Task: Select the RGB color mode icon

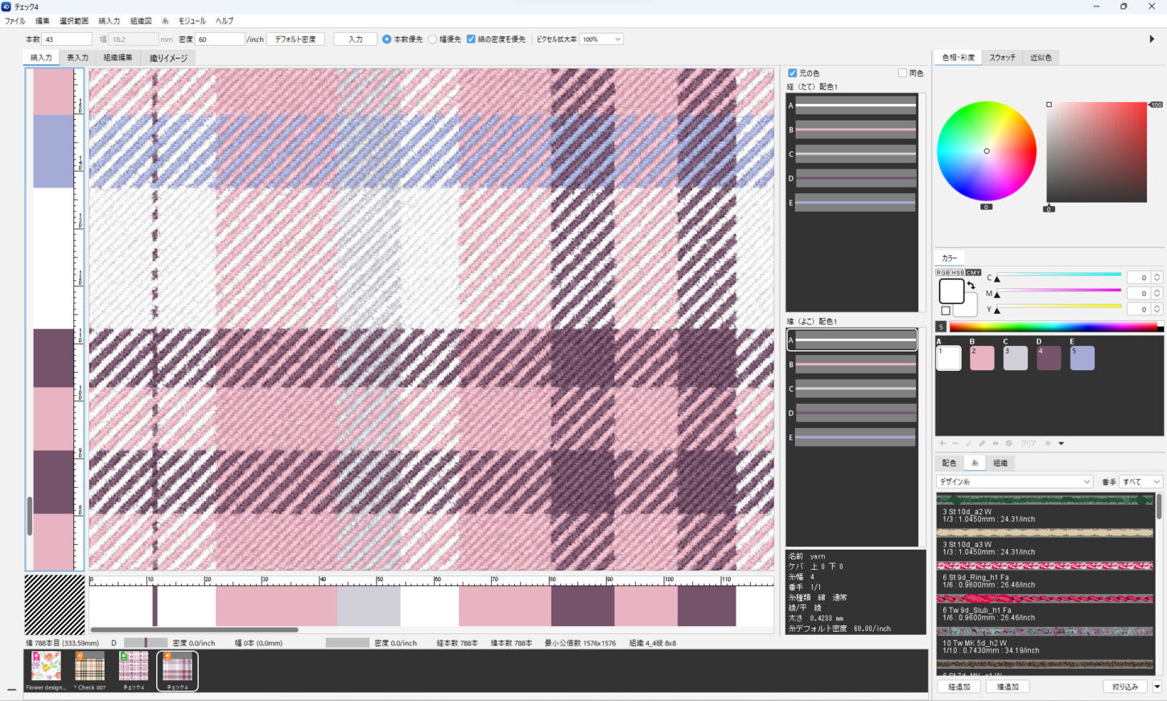Action: coord(942,273)
